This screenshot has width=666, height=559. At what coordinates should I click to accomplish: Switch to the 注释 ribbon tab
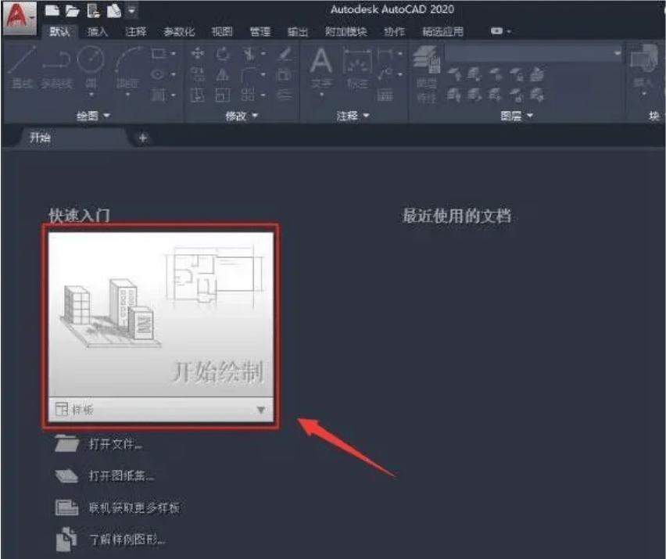(136, 31)
